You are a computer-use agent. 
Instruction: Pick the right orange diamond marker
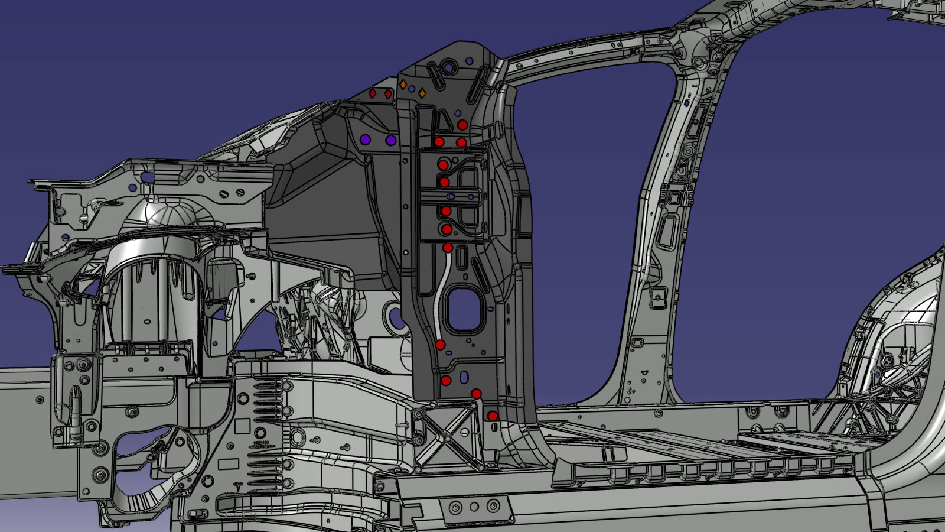[422, 93]
